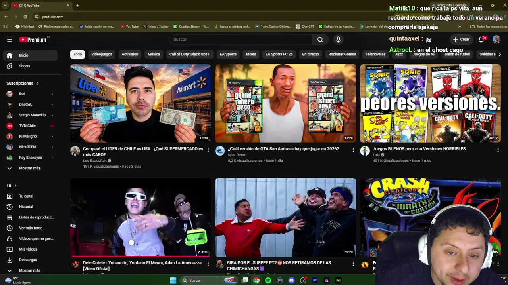
Task: Expand the Suscripciones section
Action: tap(23, 84)
